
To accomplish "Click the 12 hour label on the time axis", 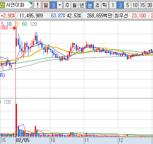I will tap(121, 140).
